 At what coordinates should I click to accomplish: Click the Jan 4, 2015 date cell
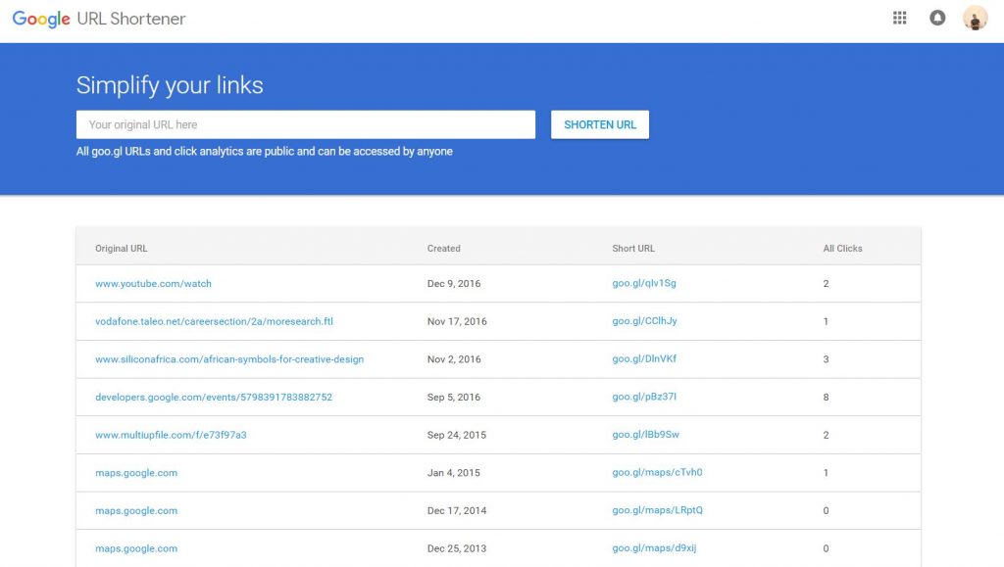pos(453,472)
